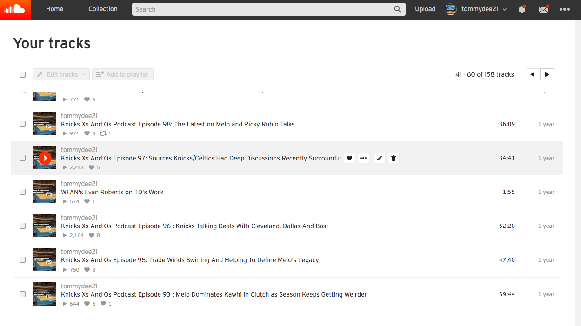Open Episode 93 Melo Dominates Kawhi track
Screen dimensions: 581x326
click(214, 294)
